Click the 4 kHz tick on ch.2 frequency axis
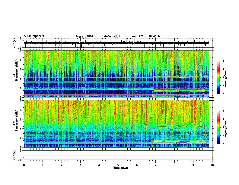Screen dimensions: 239x185 click(x=21, y=129)
